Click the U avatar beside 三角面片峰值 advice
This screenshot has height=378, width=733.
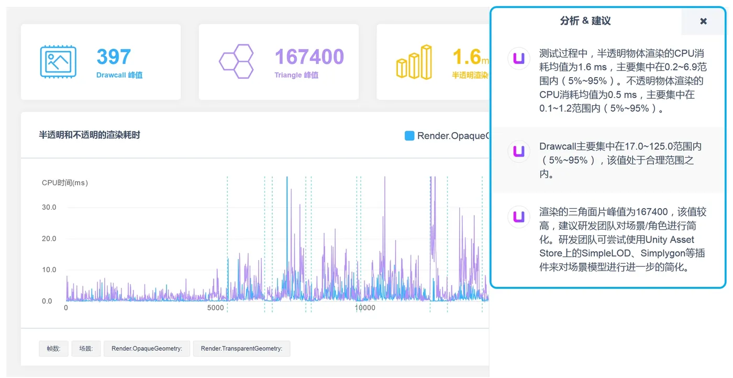tap(519, 217)
